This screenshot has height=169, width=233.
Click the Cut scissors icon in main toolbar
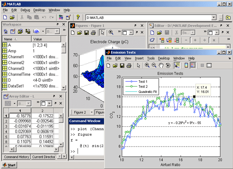tap(22, 17)
